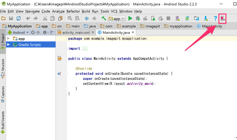237x140 pixels.
Task: Close the MainActivity.java tab
Action: click(x=133, y=32)
